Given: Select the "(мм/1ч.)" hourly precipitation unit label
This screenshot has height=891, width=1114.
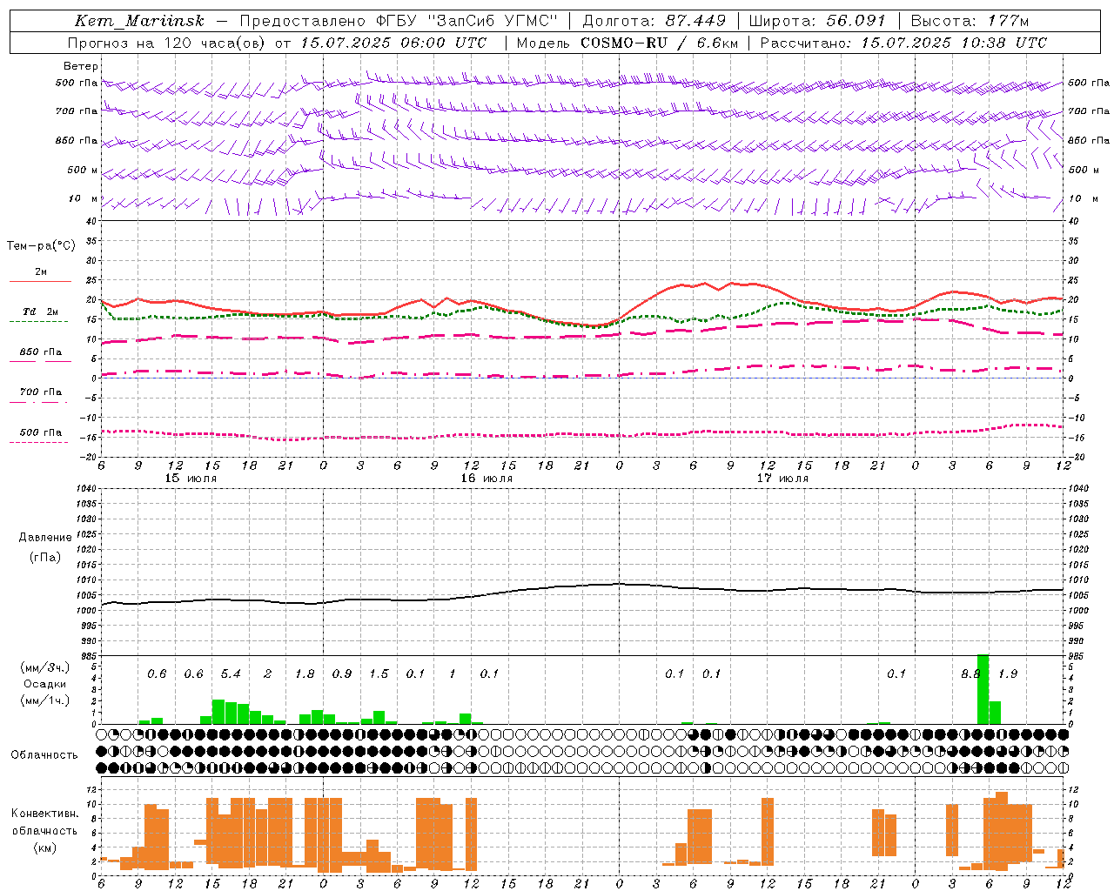Looking at the screenshot, I should point(45,700).
